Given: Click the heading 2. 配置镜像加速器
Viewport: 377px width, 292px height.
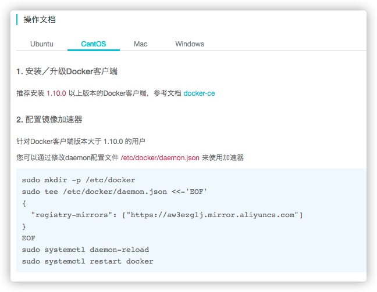Looking at the screenshot, I should 49,120.
